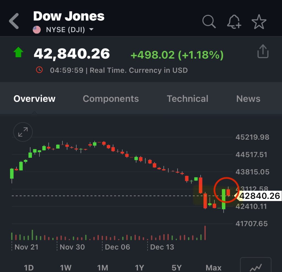Switch chart range to 1W
The image size is (282, 272).
[66, 267]
